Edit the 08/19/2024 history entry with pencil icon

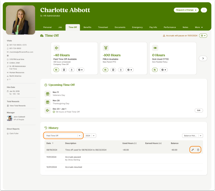[193, 150]
